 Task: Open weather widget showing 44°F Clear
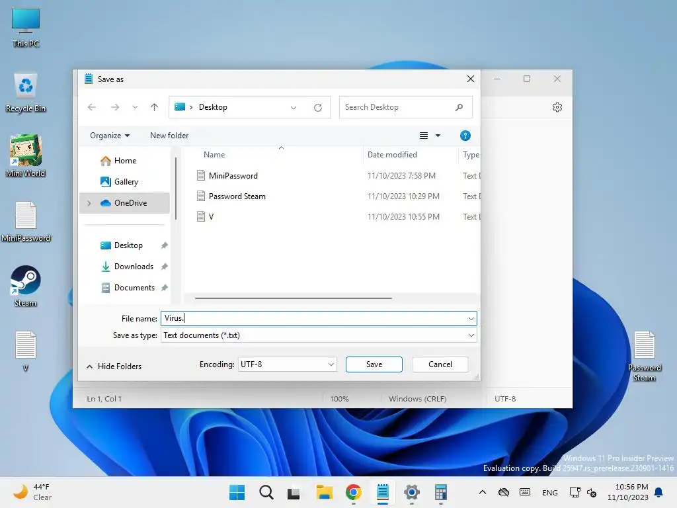pyautogui.click(x=33, y=492)
